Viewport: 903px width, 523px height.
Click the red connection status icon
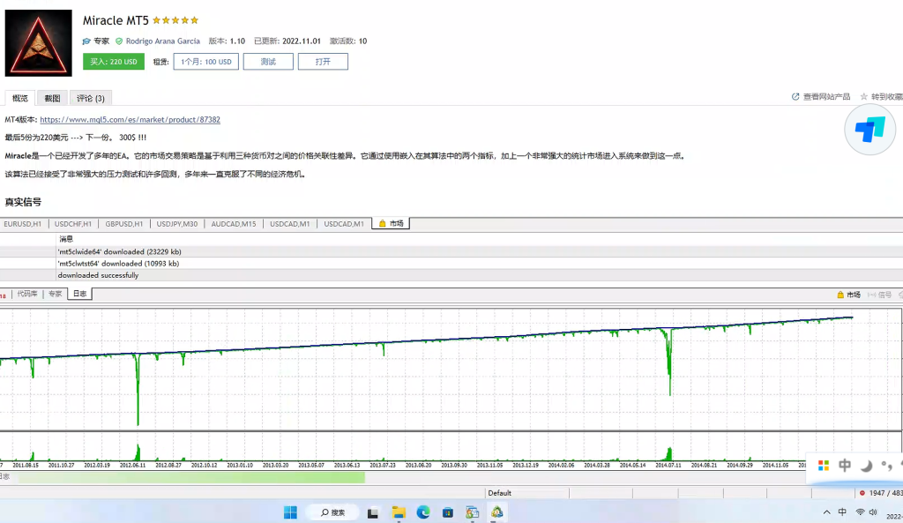click(x=862, y=493)
